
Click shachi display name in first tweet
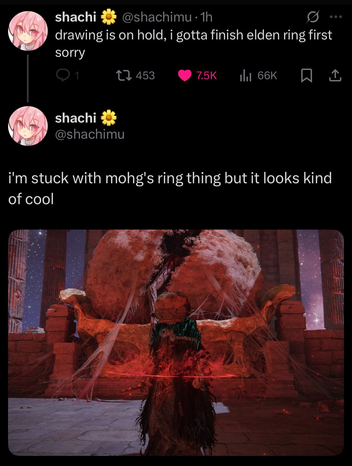click(76, 17)
